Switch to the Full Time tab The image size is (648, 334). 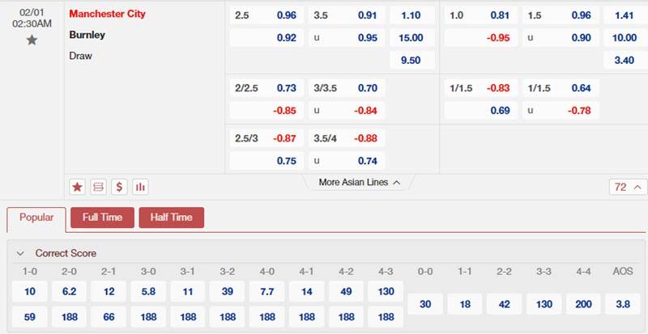pyautogui.click(x=102, y=218)
